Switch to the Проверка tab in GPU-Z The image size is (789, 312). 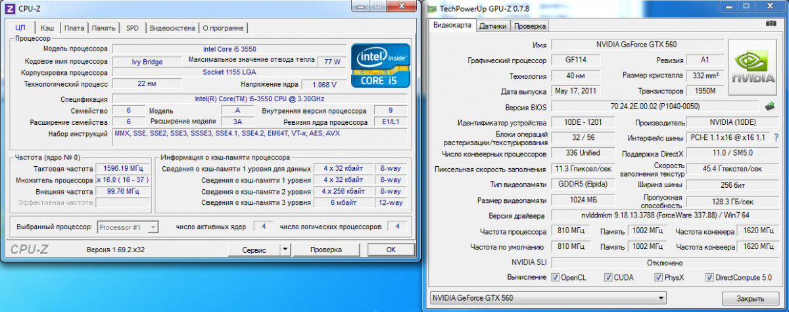[x=529, y=26]
